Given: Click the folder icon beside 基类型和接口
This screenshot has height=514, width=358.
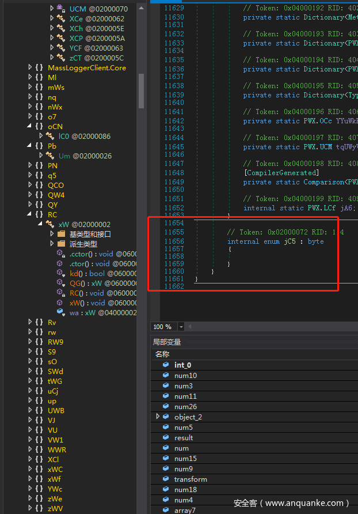Looking at the screenshot, I should (61, 234).
